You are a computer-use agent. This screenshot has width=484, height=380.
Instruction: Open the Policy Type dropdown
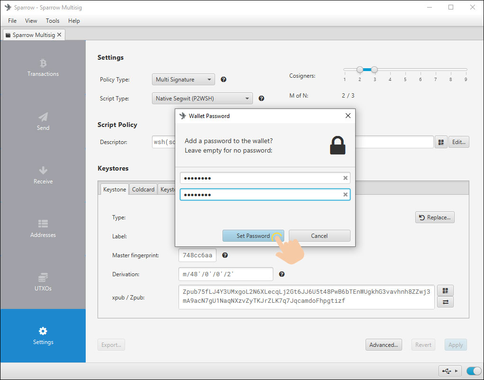183,79
